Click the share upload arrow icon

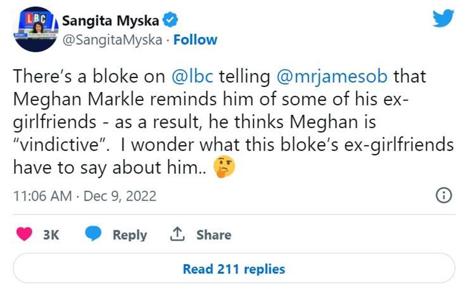pos(178,235)
